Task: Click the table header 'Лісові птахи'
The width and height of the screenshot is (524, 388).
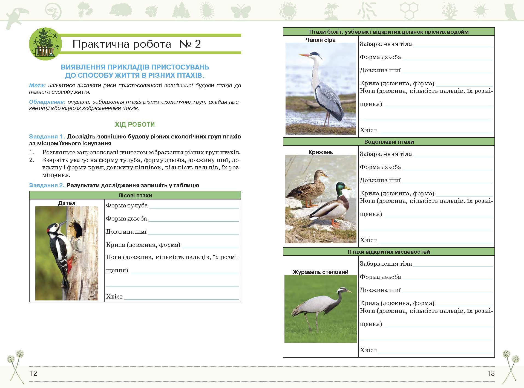Action: tap(135, 195)
